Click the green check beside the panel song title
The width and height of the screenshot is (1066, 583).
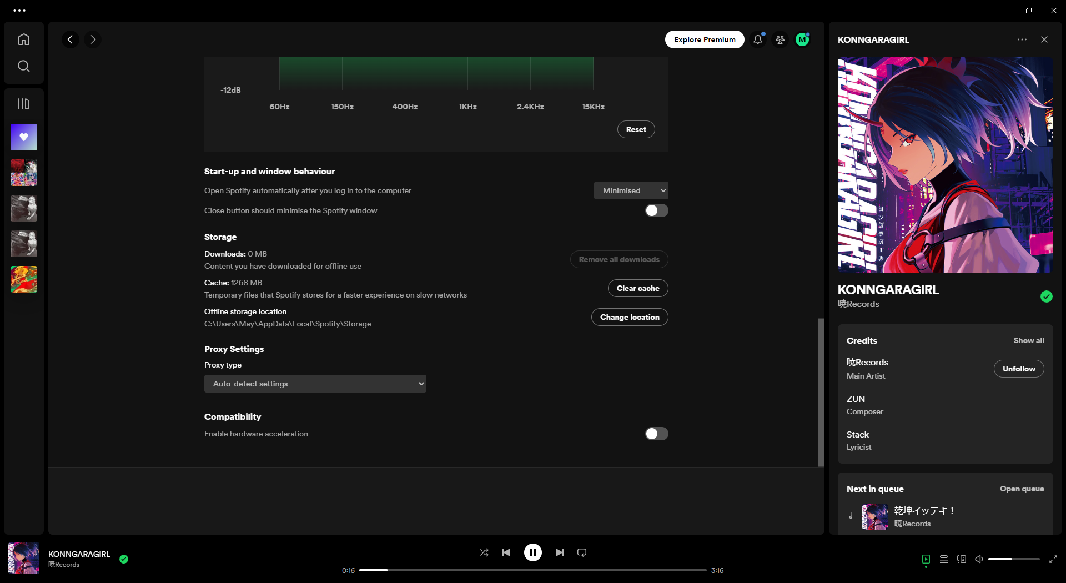[1047, 296]
